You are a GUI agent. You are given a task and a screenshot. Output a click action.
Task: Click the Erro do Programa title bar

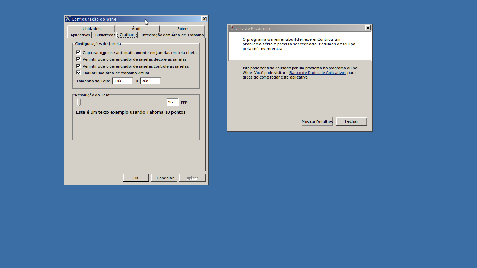(300, 28)
